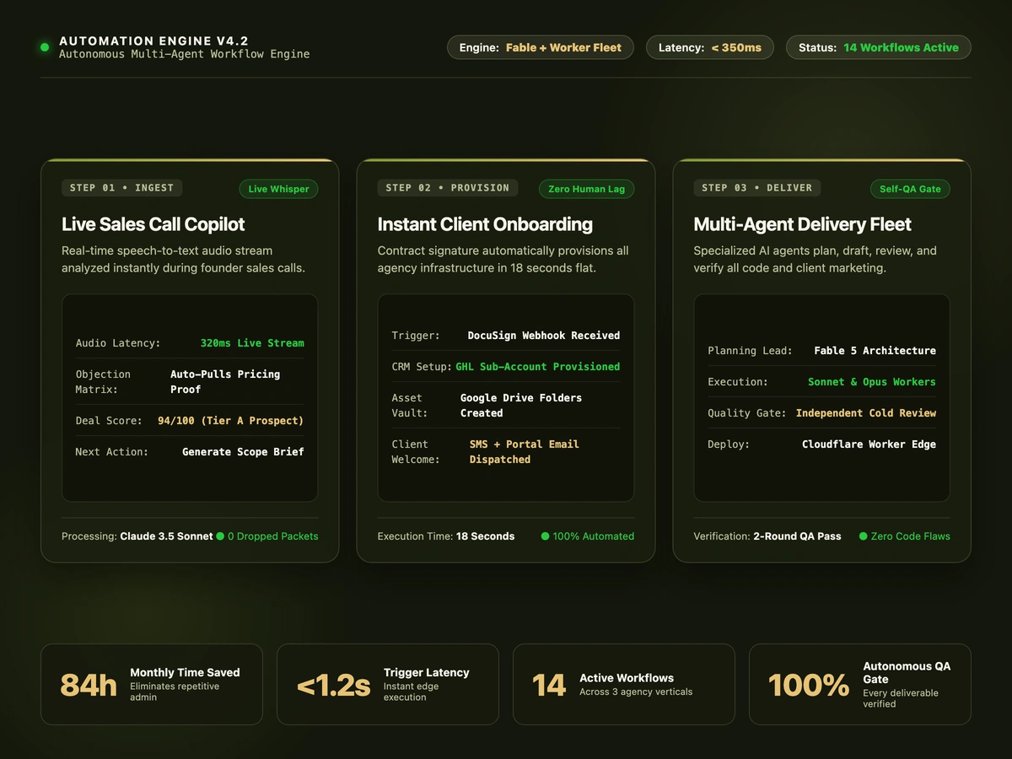Click the Generate Scope Brief next action

click(243, 451)
